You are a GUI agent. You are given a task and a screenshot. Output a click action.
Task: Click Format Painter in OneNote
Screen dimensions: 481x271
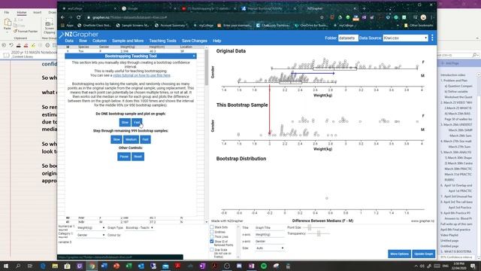click(x=26, y=32)
